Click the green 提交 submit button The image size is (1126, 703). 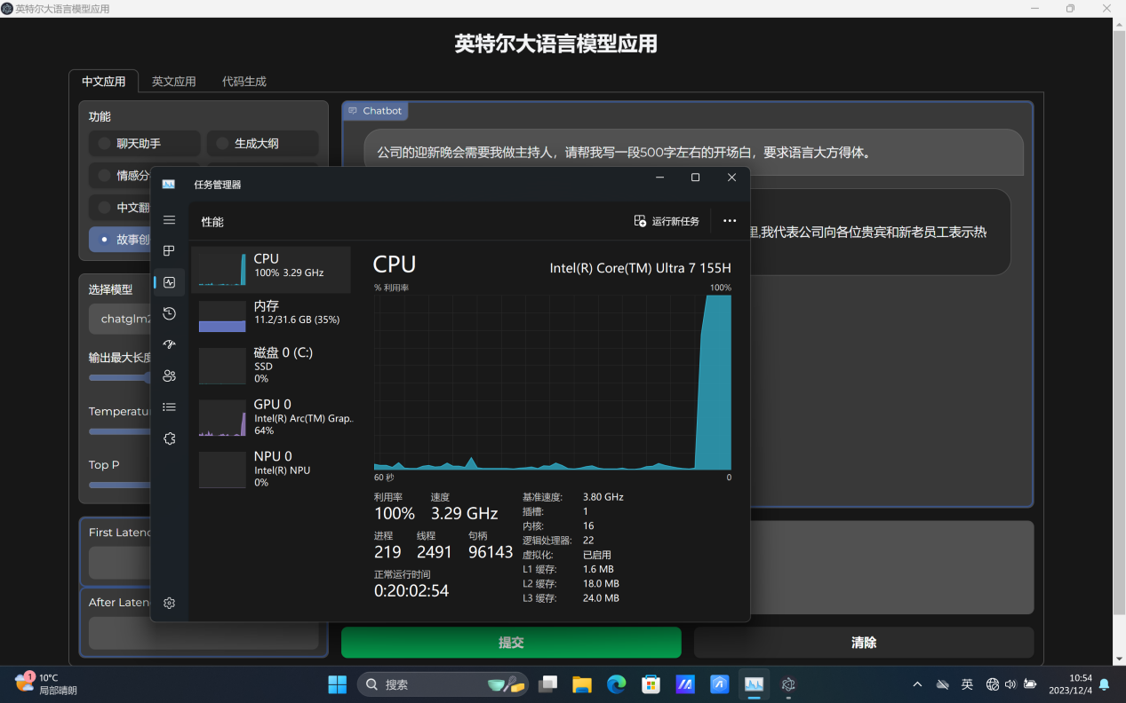(x=511, y=643)
